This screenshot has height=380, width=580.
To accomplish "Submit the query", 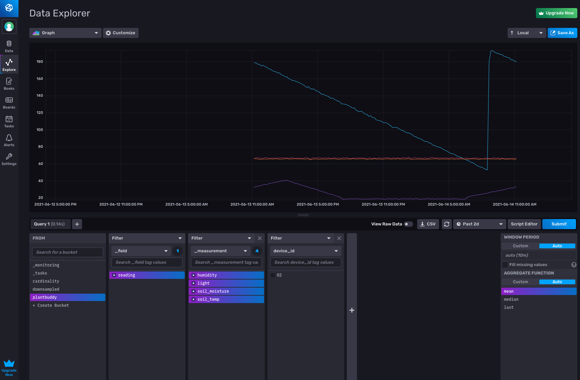I will (x=559, y=224).
